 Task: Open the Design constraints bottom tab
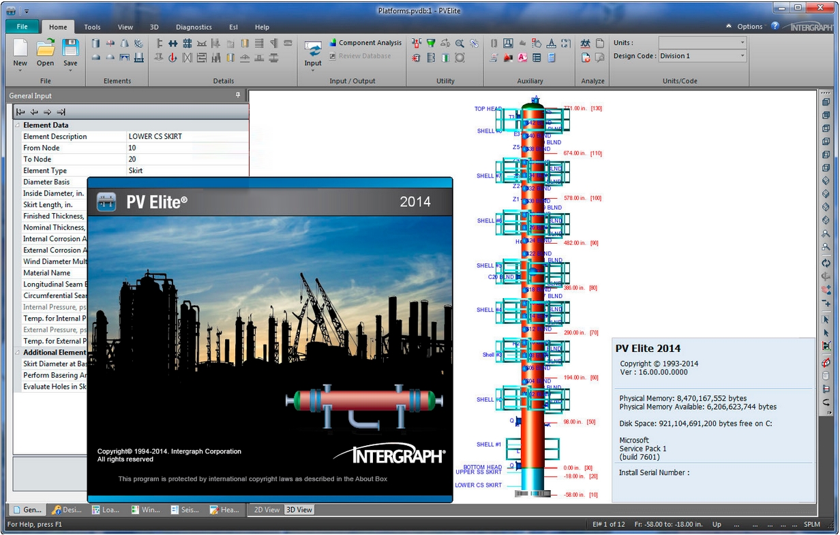67,509
